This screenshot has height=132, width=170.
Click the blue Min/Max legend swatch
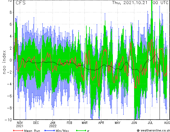(x=50, y=130)
